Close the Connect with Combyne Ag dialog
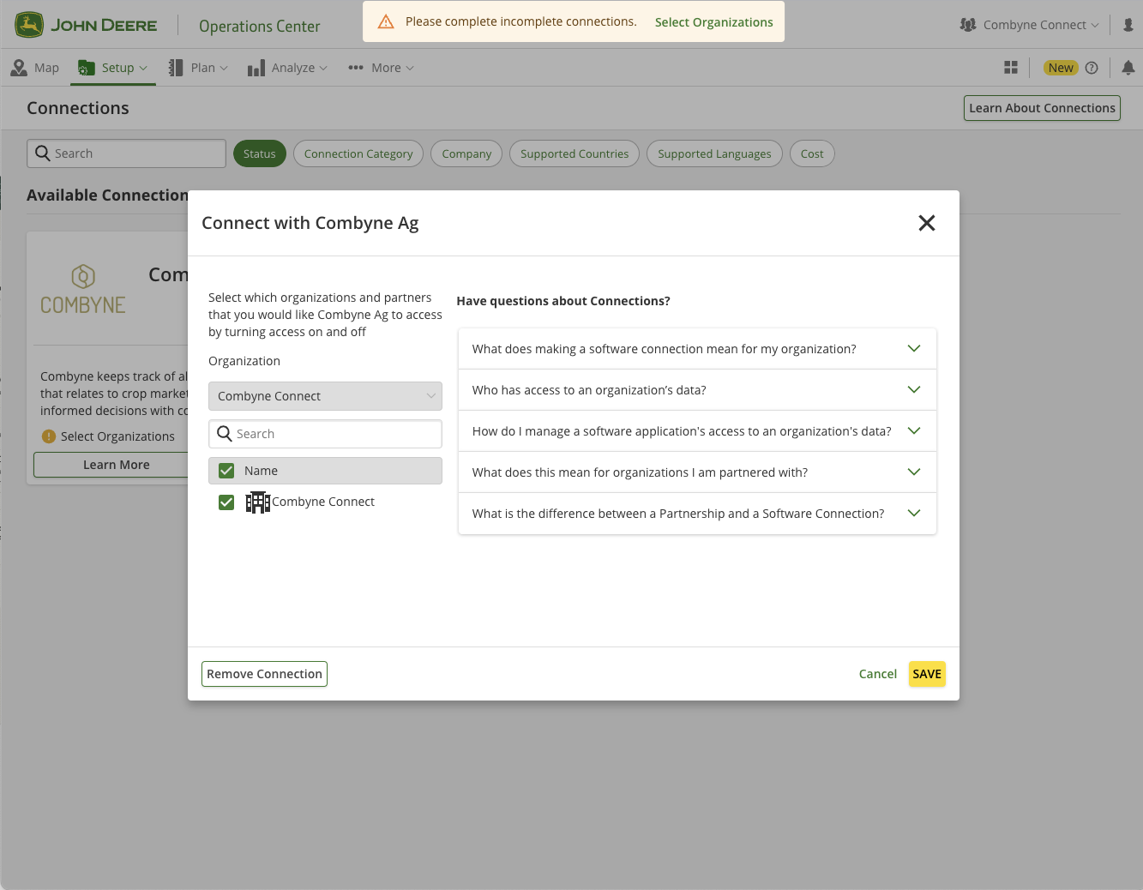The width and height of the screenshot is (1143, 890). pos(927,223)
